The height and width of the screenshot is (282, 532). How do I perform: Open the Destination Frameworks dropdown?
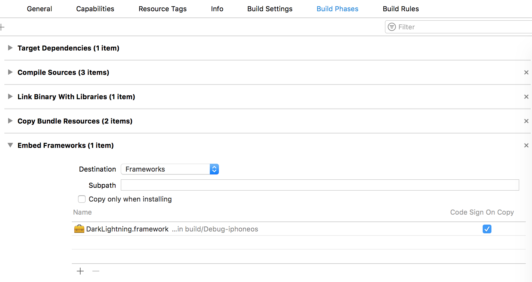(x=170, y=169)
